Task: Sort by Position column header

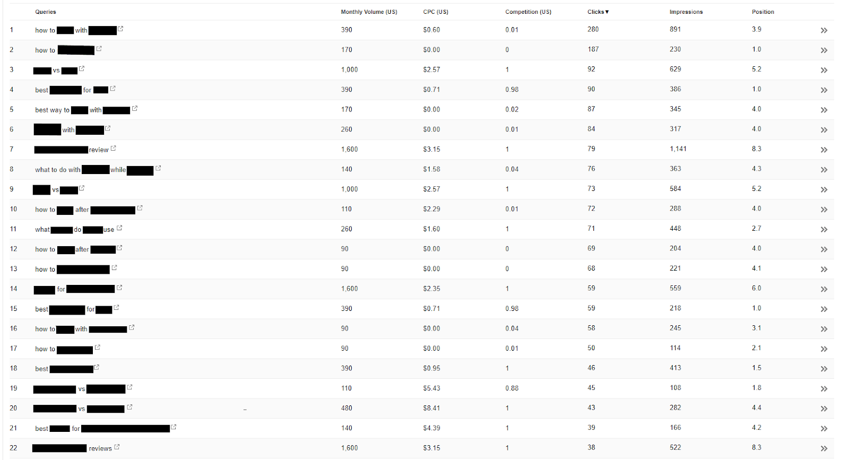Action: pos(763,12)
